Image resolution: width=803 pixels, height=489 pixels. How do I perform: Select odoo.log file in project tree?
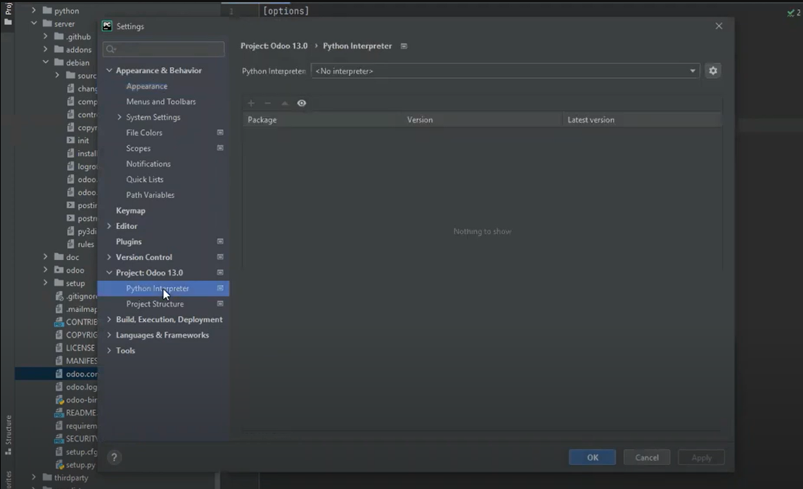81,387
